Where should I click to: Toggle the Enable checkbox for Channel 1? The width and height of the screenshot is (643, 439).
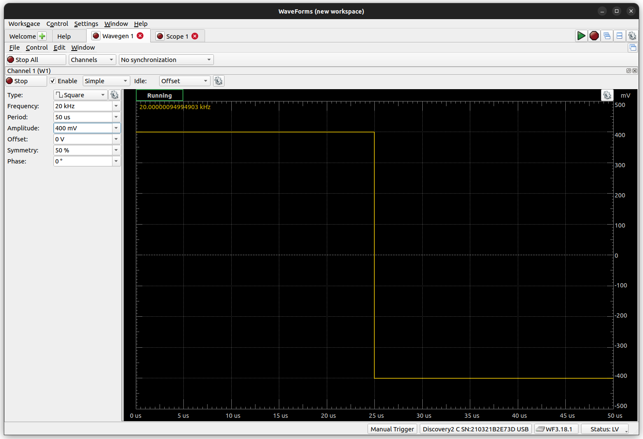pos(53,81)
